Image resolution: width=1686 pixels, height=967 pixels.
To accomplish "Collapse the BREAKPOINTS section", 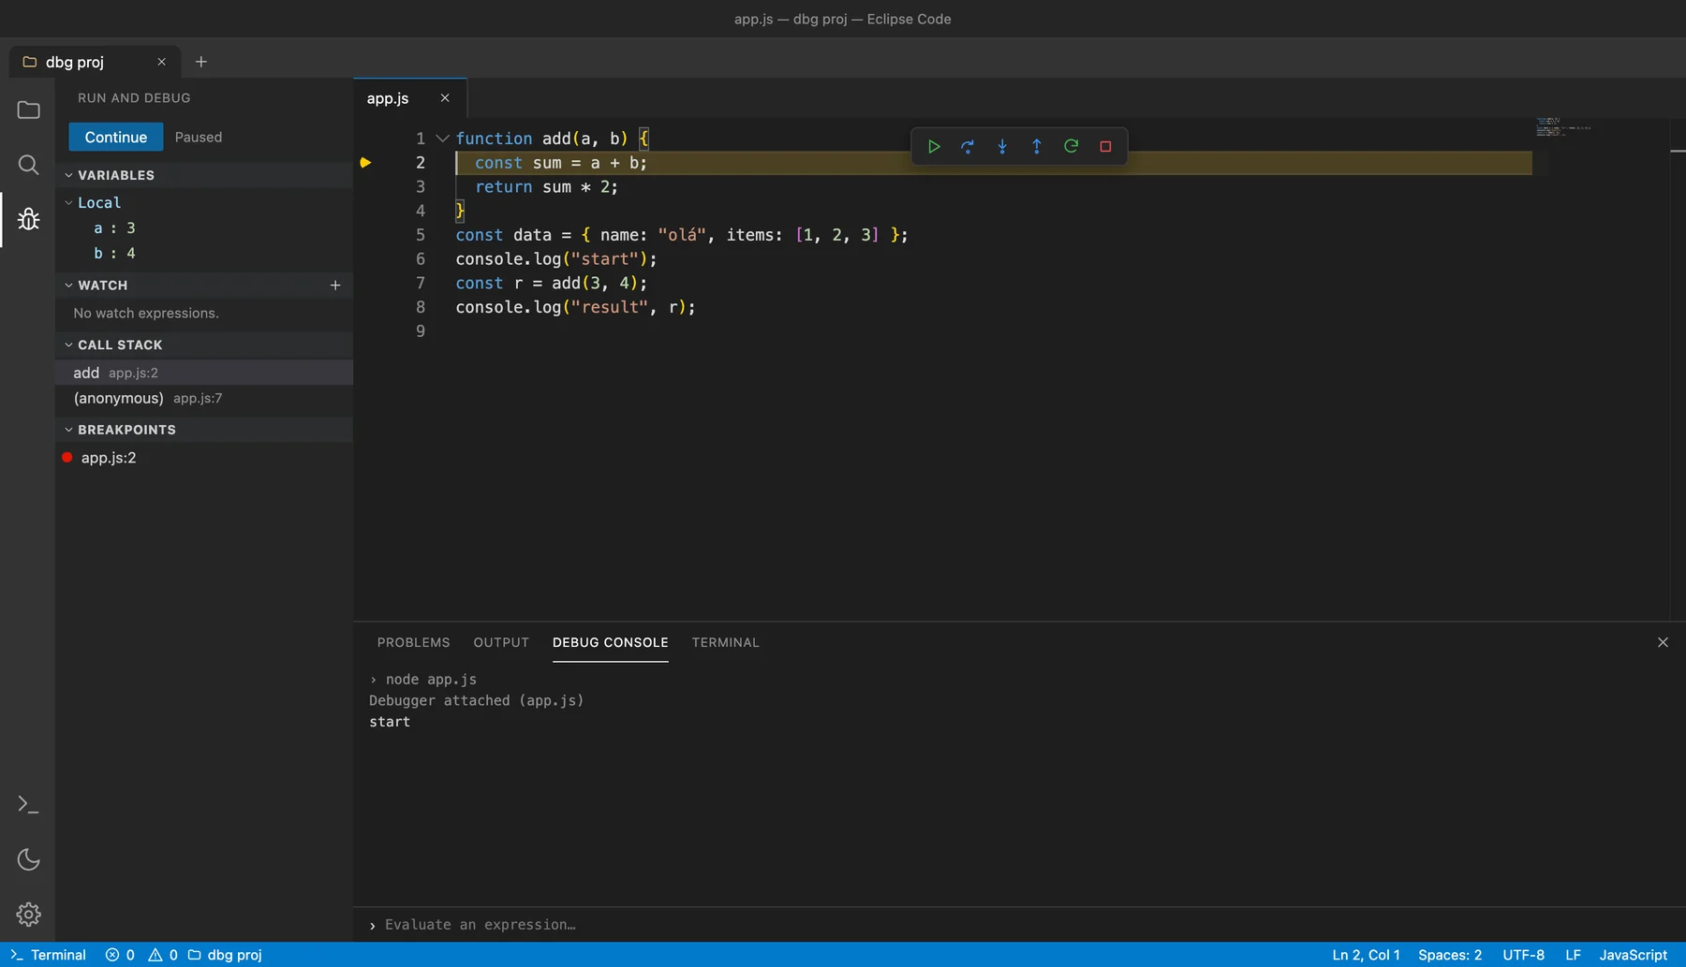I will [68, 430].
